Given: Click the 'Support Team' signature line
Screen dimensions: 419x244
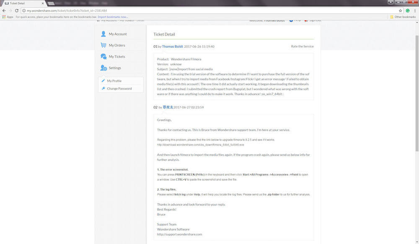Looking at the screenshot, I should point(167,224).
